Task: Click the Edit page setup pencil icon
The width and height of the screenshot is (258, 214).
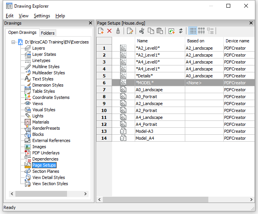Action: tap(130, 31)
